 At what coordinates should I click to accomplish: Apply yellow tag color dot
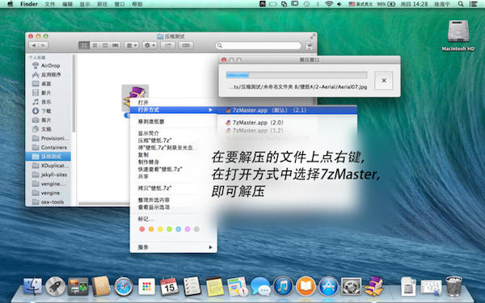point(160,229)
